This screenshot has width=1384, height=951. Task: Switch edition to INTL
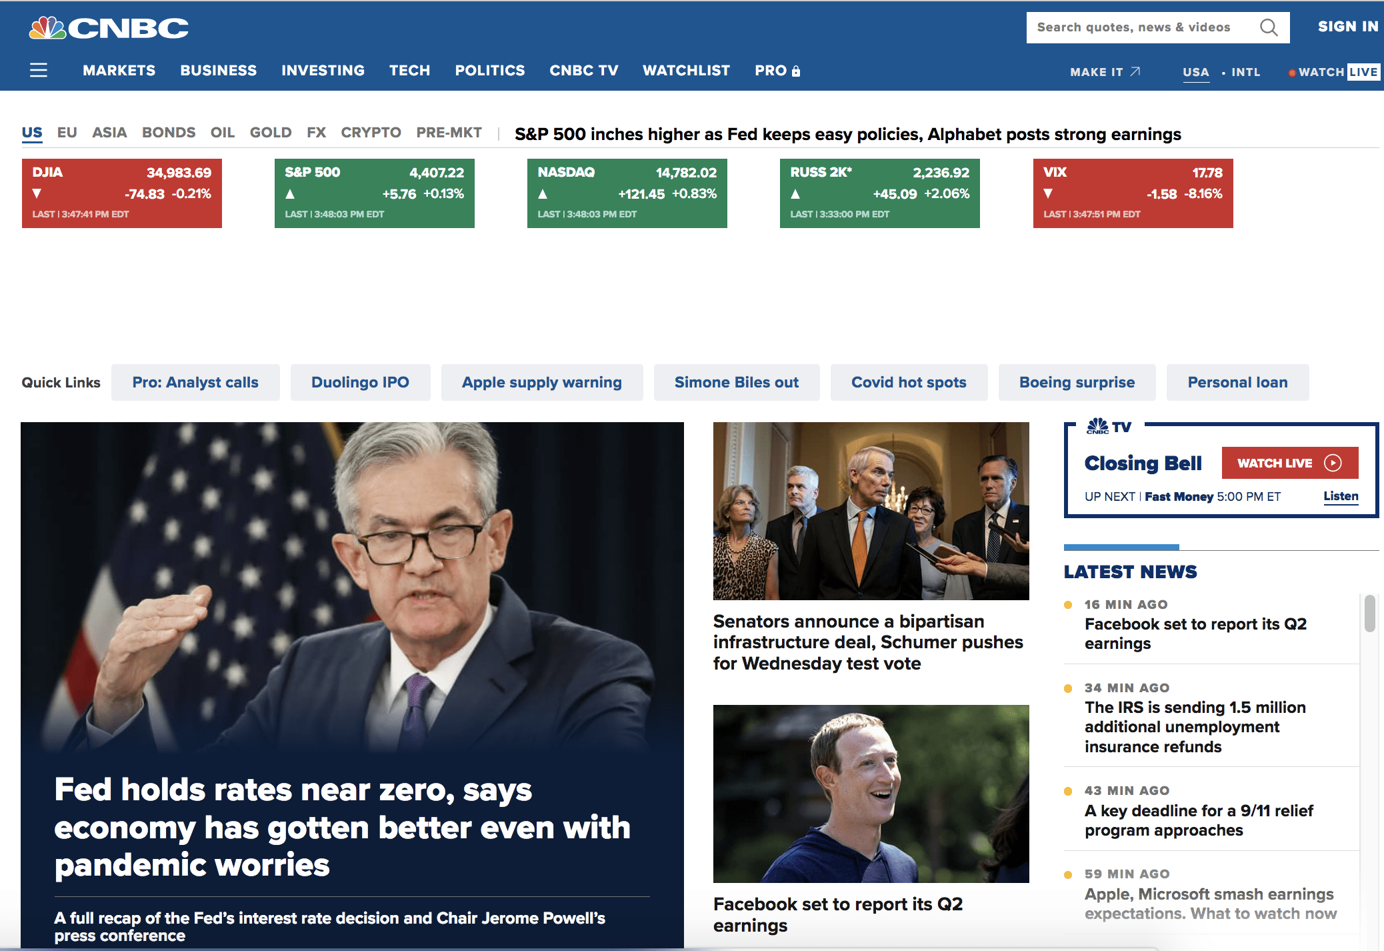tap(1245, 72)
